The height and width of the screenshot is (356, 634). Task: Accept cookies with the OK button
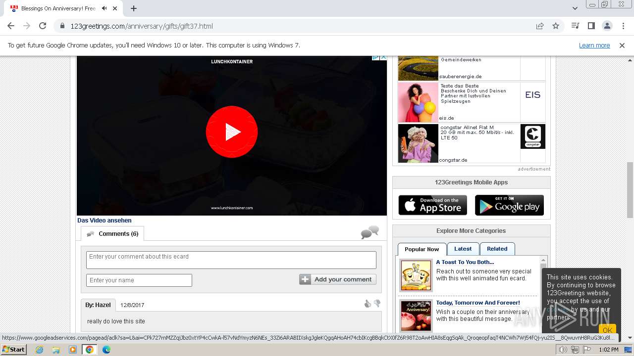pos(607,330)
